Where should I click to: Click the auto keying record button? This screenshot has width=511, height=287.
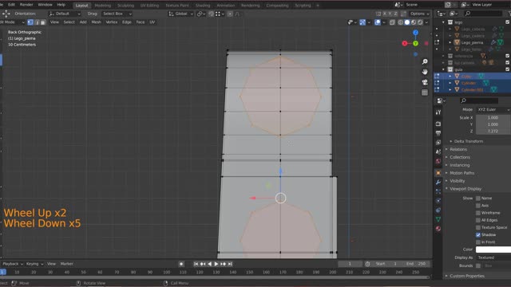click(x=181, y=264)
